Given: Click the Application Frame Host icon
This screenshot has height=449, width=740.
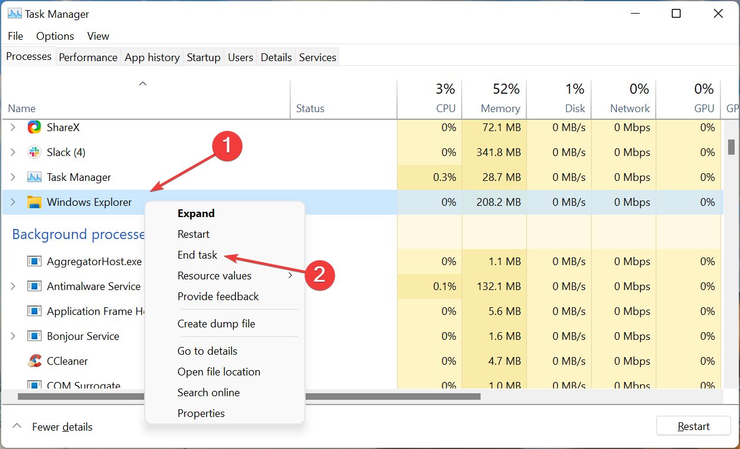Looking at the screenshot, I should click(34, 311).
